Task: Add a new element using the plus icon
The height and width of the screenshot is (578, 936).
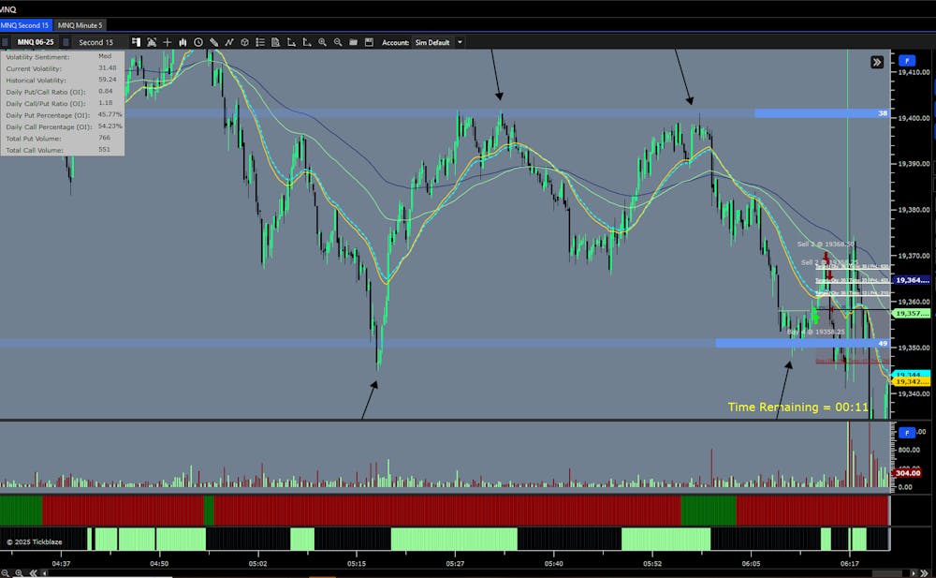Action: click(x=167, y=42)
